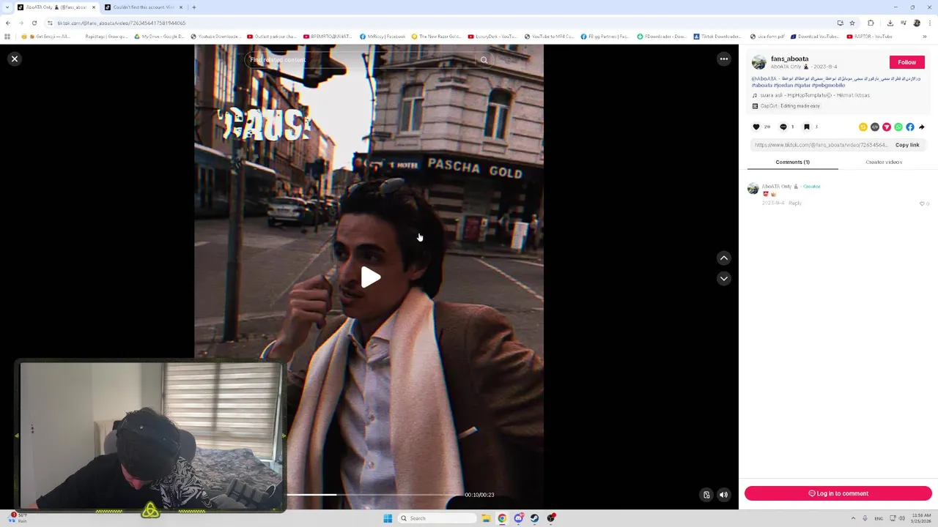This screenshot has height=527, width=938.
Task: Save video with bookmark icon
Action: point(807,127)
